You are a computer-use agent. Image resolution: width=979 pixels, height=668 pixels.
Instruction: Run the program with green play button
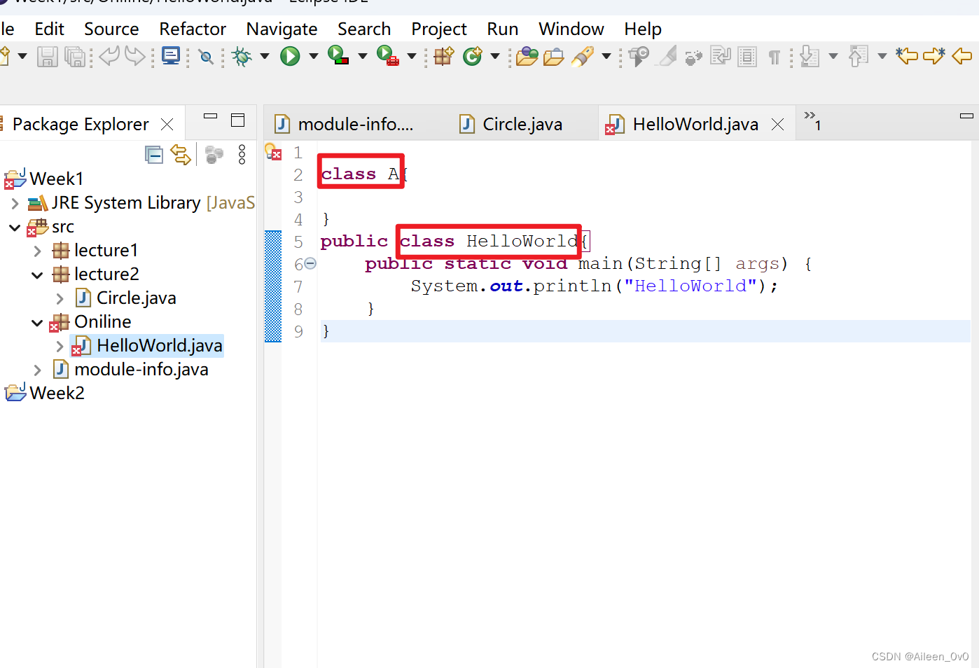click(x=290, y=56)
